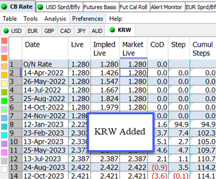Open the EUR Sprd/Bfly tab
This screenshot has height=179, width=216.
click(201, 7)
